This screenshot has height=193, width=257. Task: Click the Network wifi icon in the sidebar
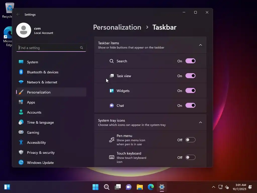21,82
